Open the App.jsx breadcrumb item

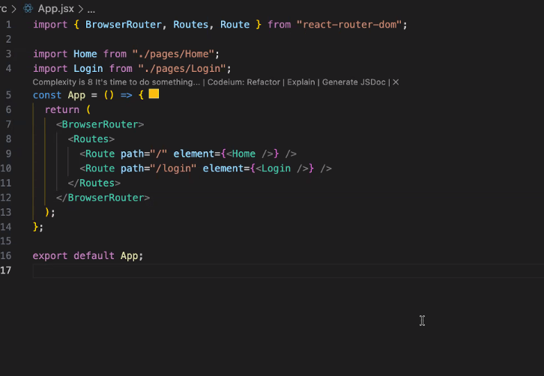click(x=56, y=8)
